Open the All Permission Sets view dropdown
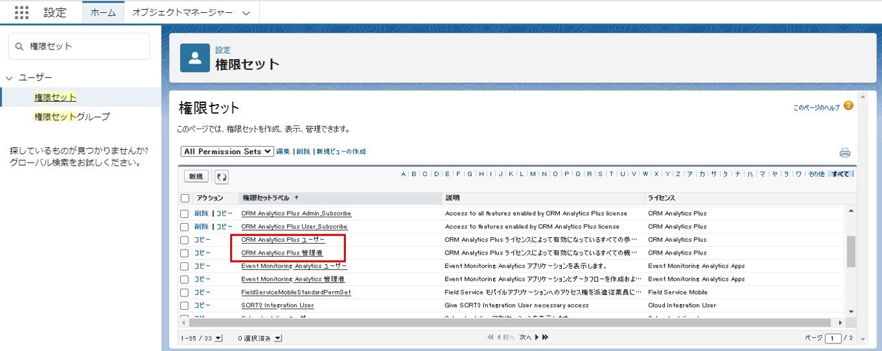 (x=228, y=151)
